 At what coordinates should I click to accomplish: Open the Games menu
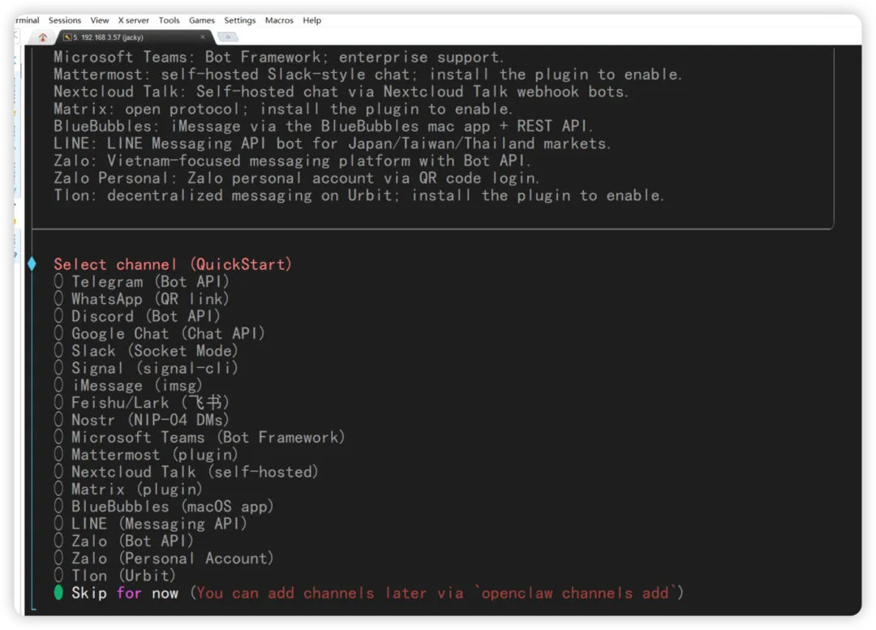202,20
